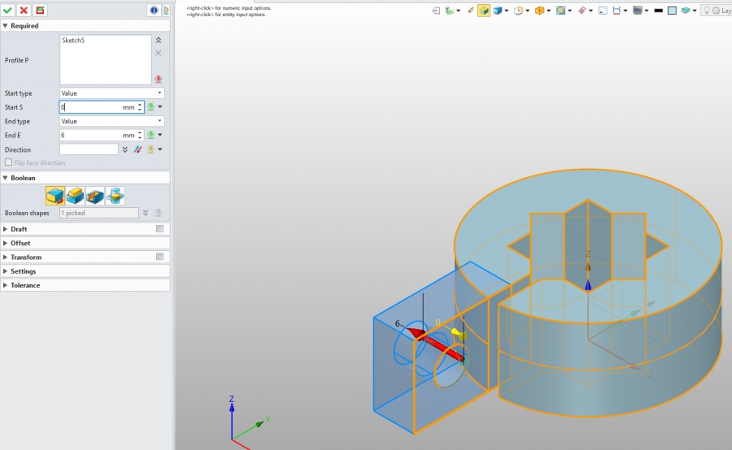The height and width of the screenshot is (450, 732).
Task: Select the Add boolean option
Action: (x=75, y=196)
